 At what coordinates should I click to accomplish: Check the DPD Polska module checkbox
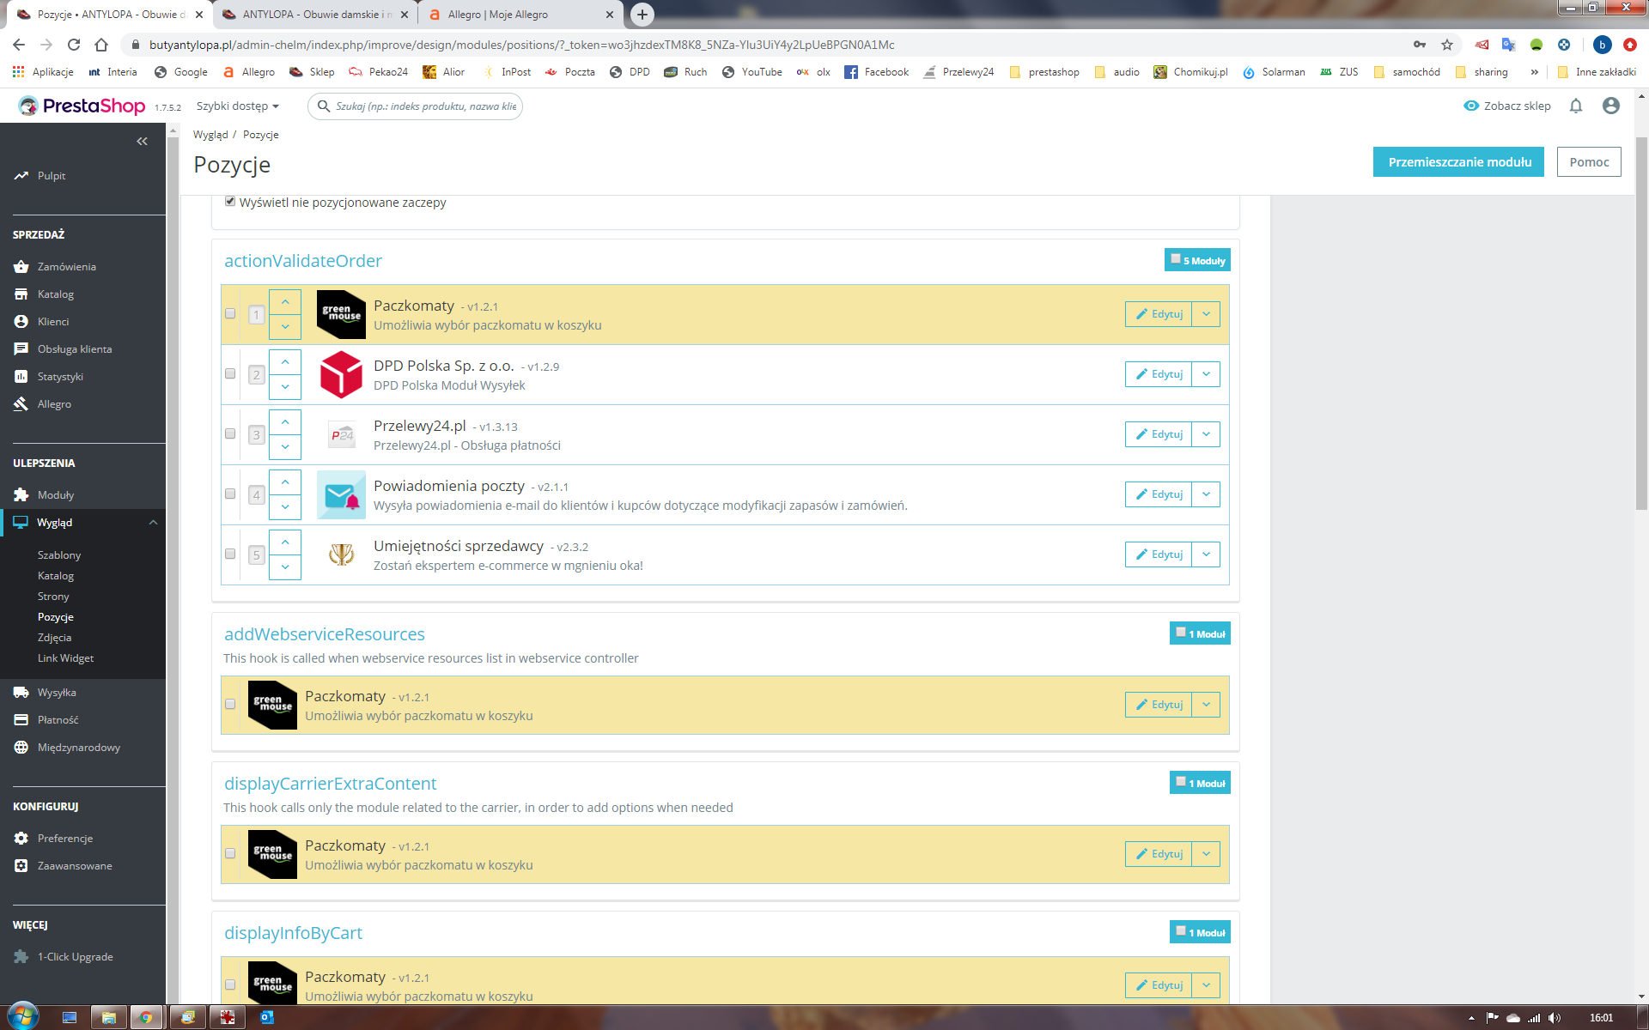[230, 373]
